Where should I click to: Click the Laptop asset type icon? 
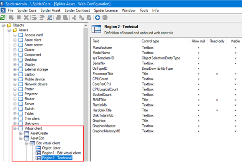(21, 74)
